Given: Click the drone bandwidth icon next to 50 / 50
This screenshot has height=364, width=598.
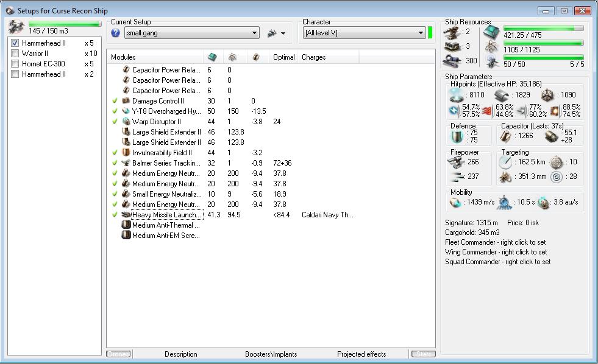Looking at the screenshot, I should point(491,61).
